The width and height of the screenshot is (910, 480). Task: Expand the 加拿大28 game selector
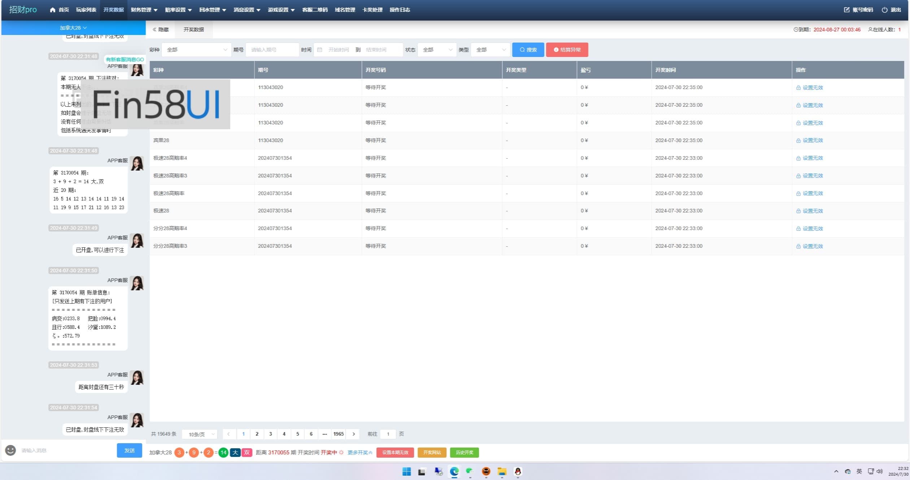73,28
